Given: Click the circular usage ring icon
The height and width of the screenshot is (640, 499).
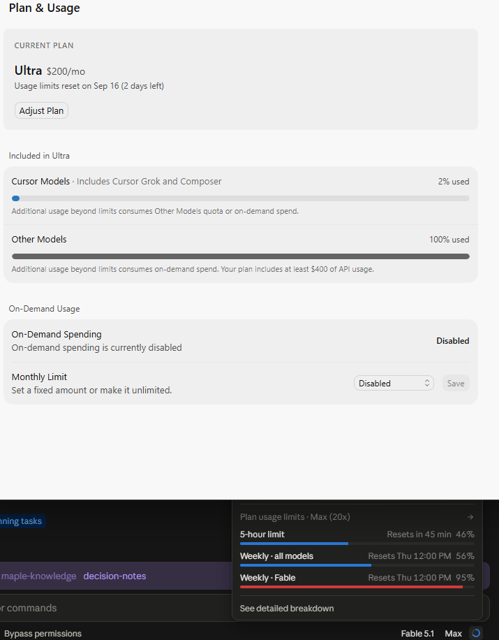Looking at the screenshot, I should (x=476, y=633).
